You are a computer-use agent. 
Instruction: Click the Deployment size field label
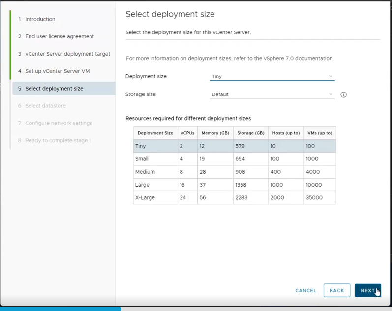point(146,76)
